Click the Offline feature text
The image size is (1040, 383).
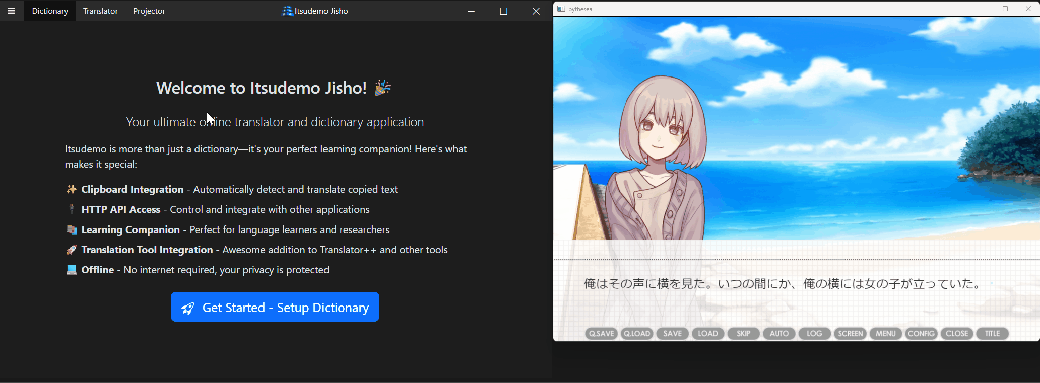pos(205,270)
